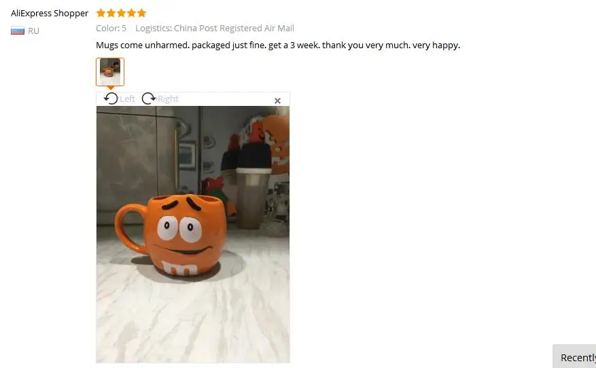Click the 'Color: 5' variant text

click(x=111, y=28)
